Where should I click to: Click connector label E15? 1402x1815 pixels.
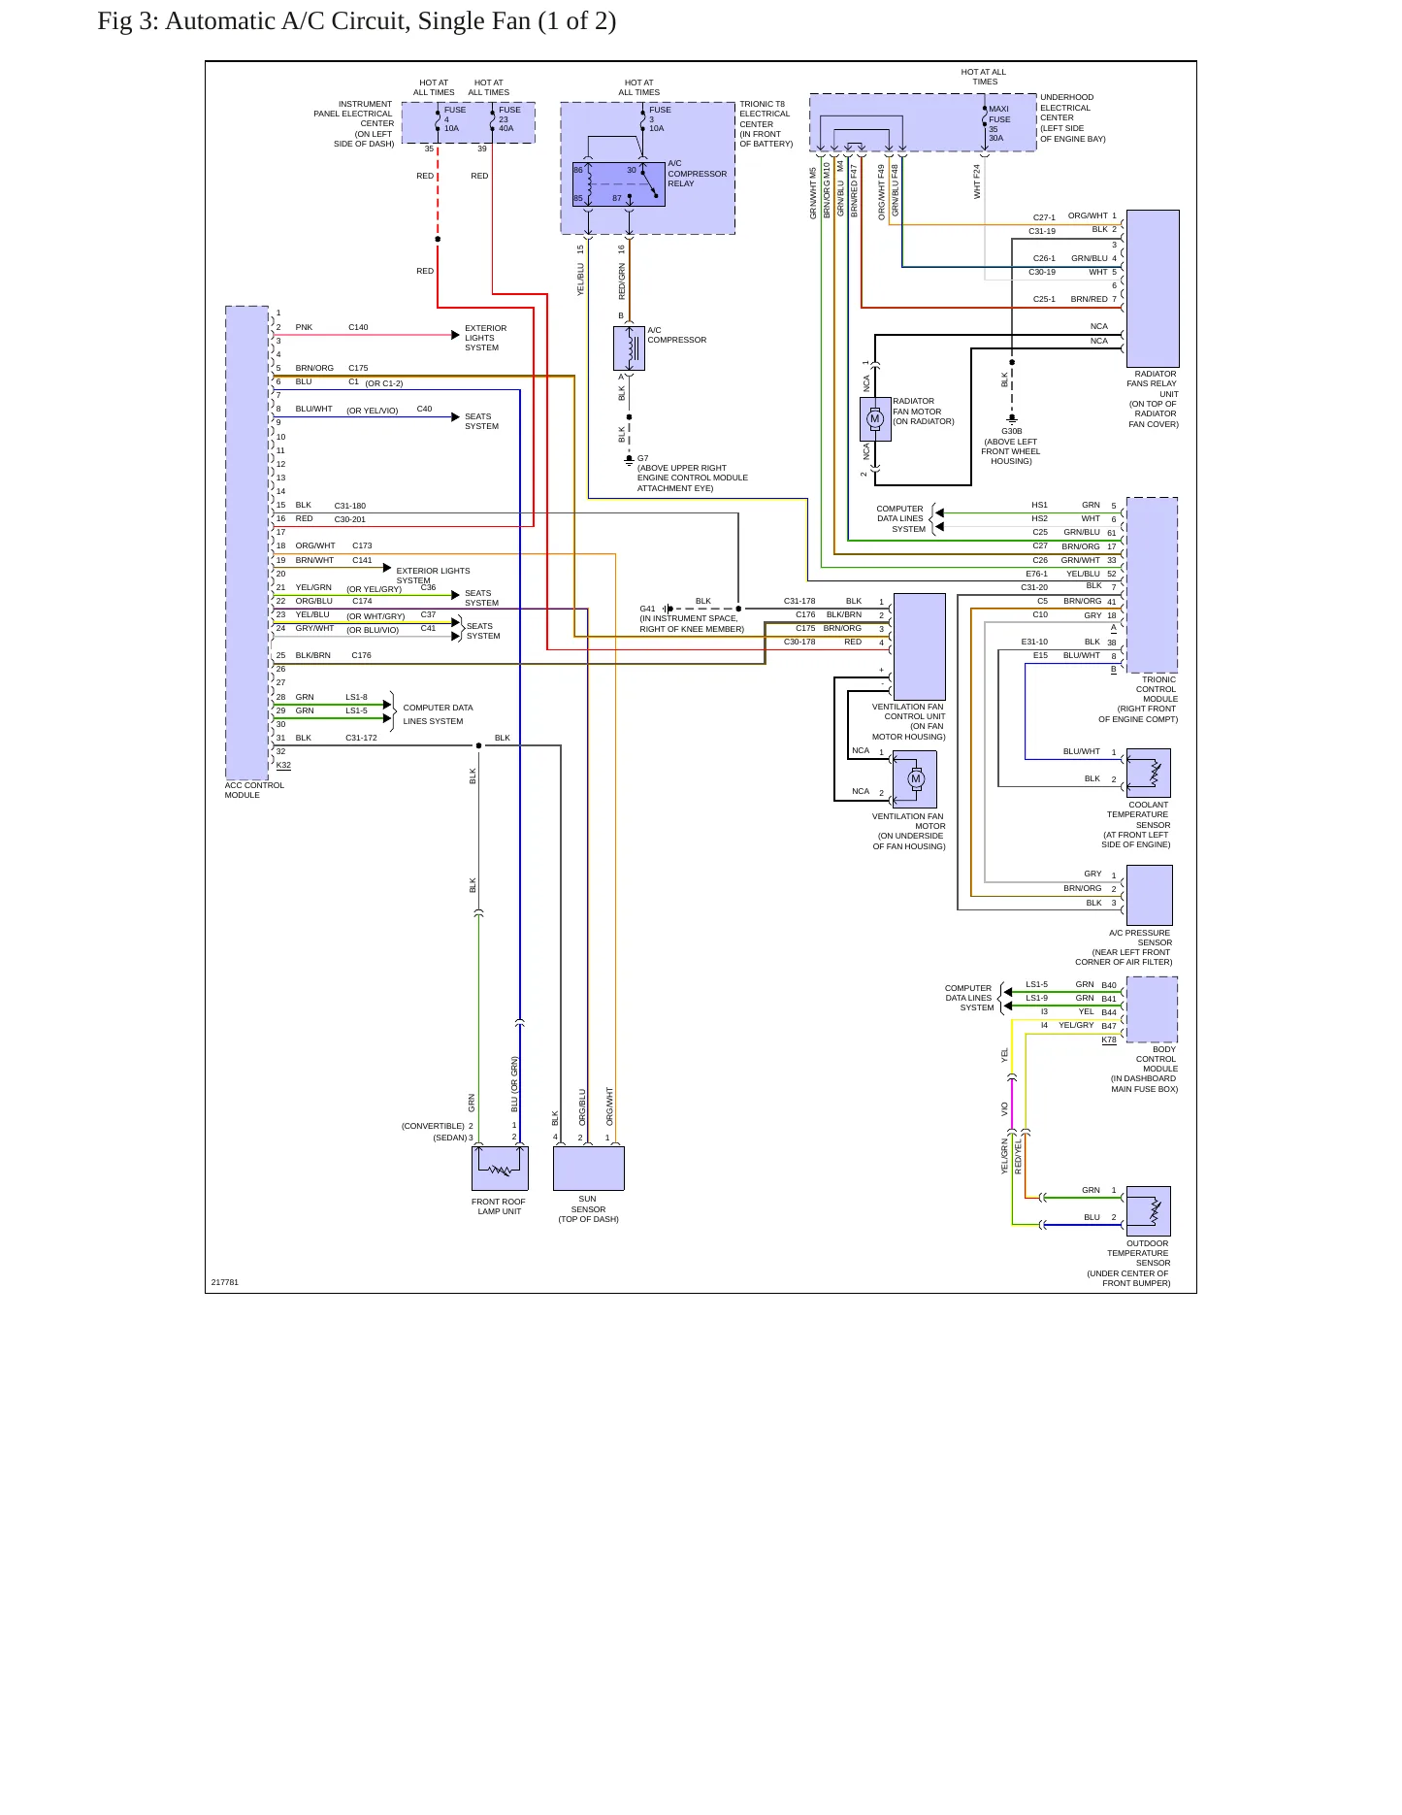click(x=1040, y=655)
